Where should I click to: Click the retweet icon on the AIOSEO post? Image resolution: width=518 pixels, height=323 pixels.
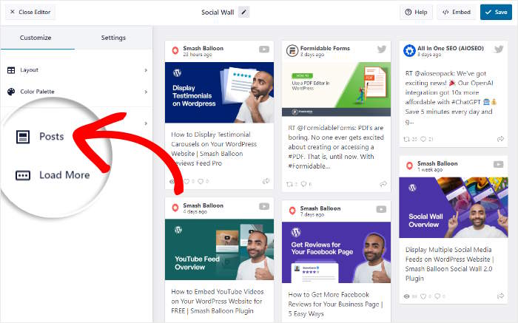(x=407, y=139)
